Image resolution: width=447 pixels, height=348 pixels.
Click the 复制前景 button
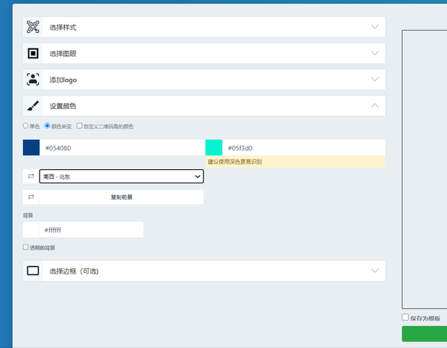click(x=121, y=197)
